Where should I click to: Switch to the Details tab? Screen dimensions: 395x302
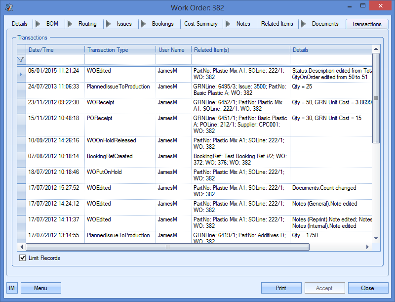pos(20,24)
